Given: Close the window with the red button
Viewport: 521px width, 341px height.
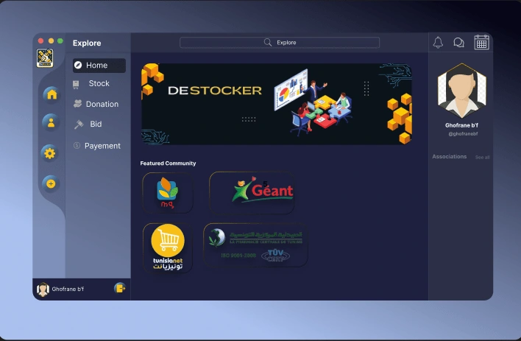Looking at the screenshot, I should (41, 41).
